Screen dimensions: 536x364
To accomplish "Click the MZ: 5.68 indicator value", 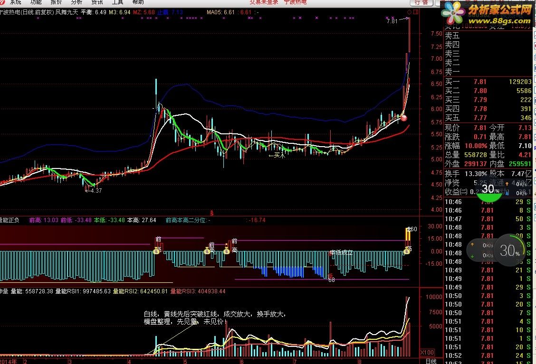I will [144, 12].
